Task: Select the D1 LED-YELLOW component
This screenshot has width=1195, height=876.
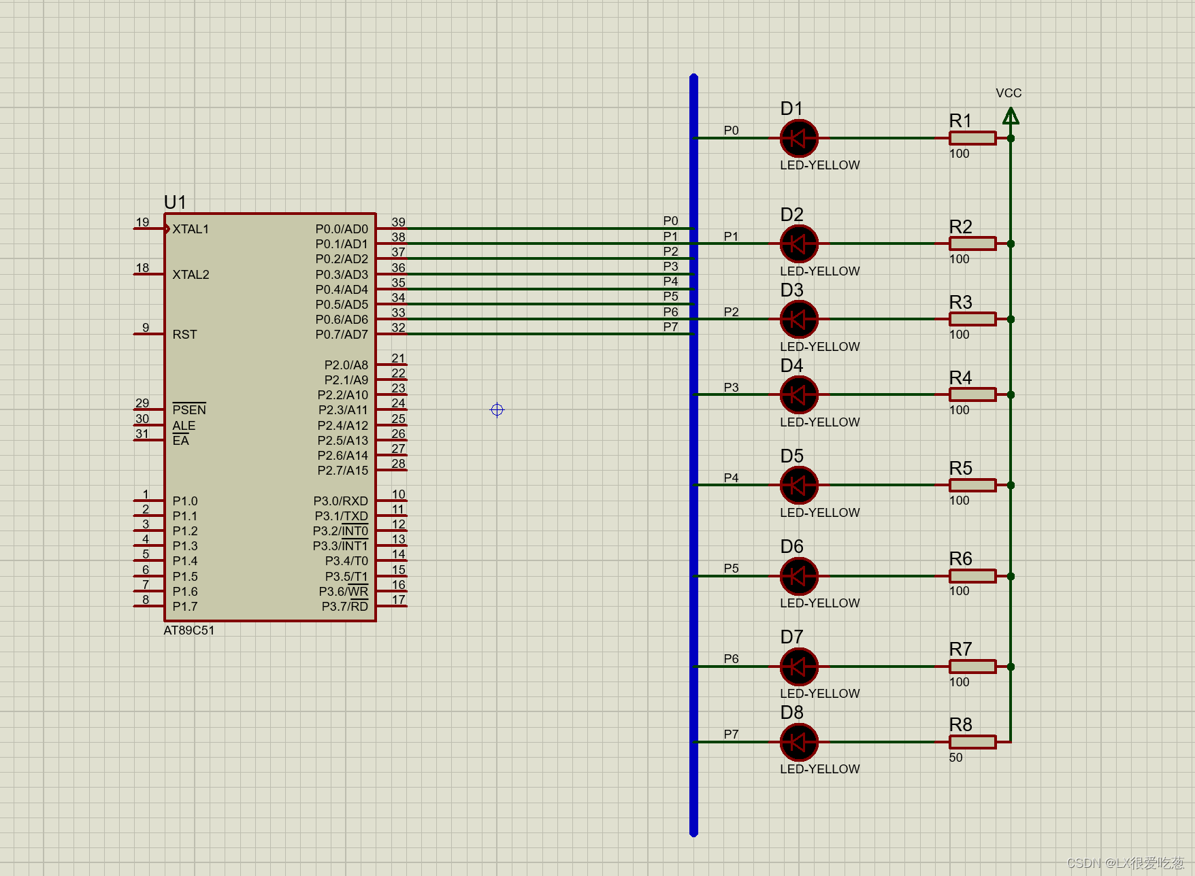Action: [x=799, y=138]
